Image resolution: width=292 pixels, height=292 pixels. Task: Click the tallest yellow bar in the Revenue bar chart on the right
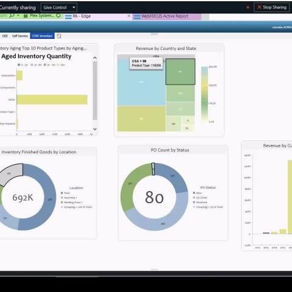point(290,197)
